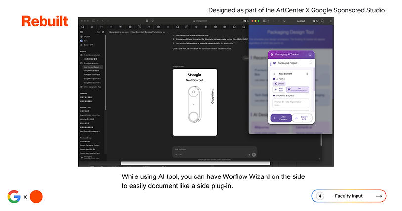Start a new chat with the compose icon
402x211 pixels.
pyautogui.click(x=103, y=32)
